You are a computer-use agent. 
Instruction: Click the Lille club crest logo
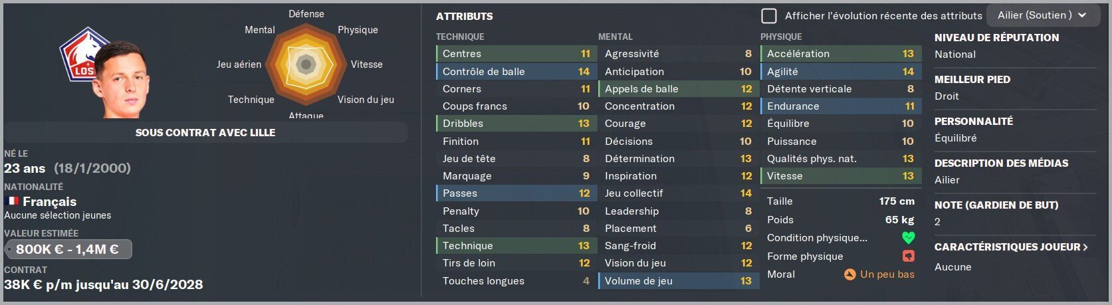click(78, 55)
